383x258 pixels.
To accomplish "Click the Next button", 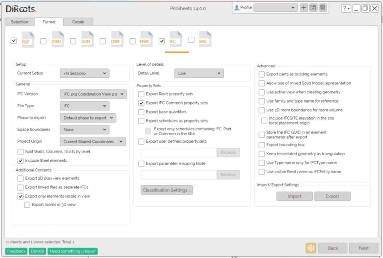I will pyautogui.click(x=364, y=248).
